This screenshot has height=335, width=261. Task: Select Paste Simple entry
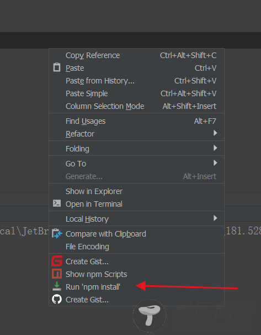(x=136, y=93)
